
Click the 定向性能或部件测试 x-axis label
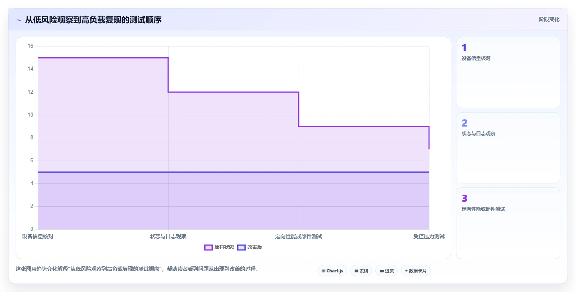click(299, 237)
